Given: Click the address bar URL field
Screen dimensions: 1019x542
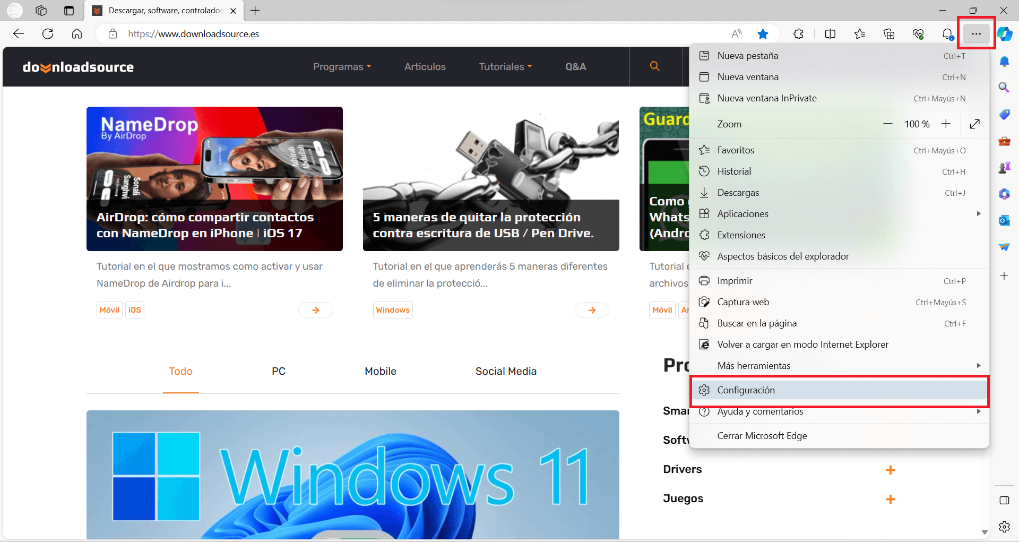Looking at the screenshot, I should (414, 34).
